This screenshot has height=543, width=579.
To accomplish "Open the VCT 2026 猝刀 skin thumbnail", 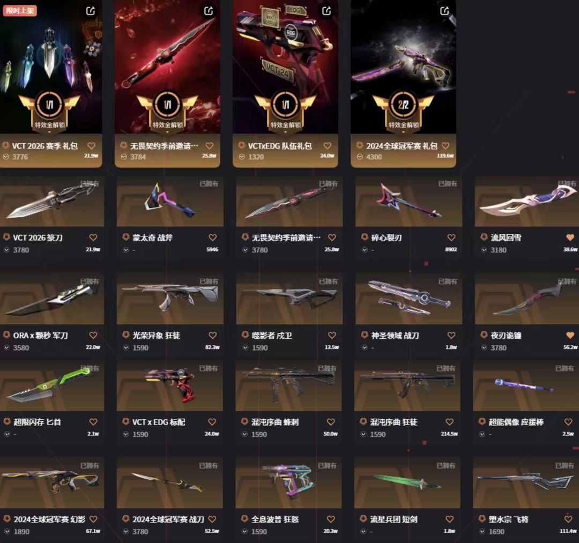I will point(51,202).
